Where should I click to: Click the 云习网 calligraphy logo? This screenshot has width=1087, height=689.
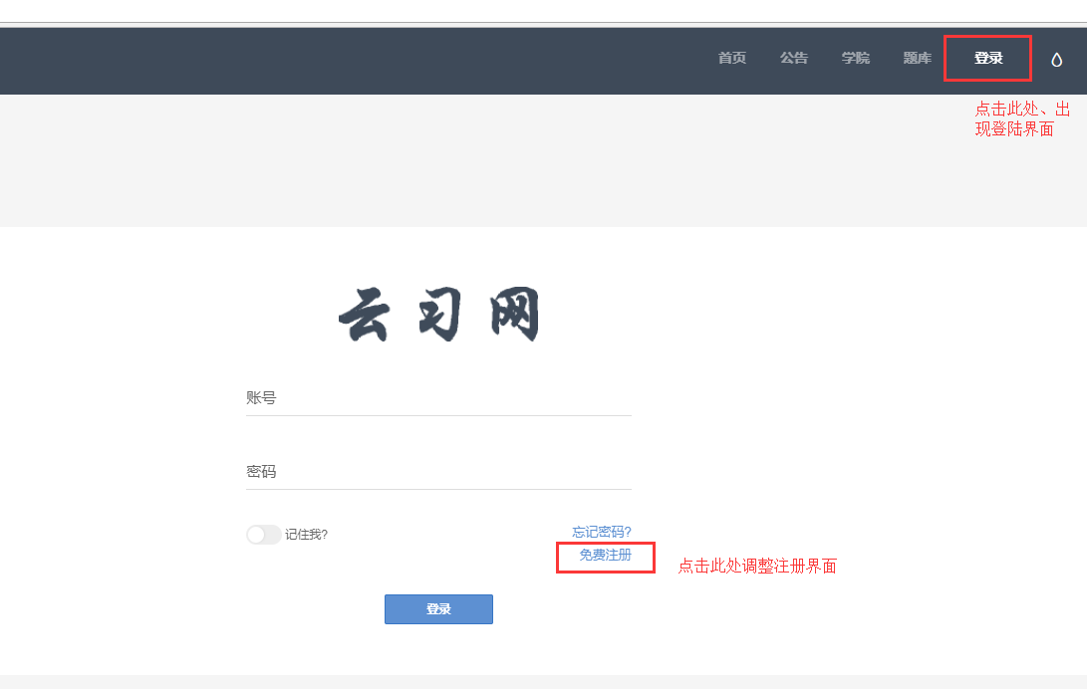pyautogui.click(x=438, y=314)
